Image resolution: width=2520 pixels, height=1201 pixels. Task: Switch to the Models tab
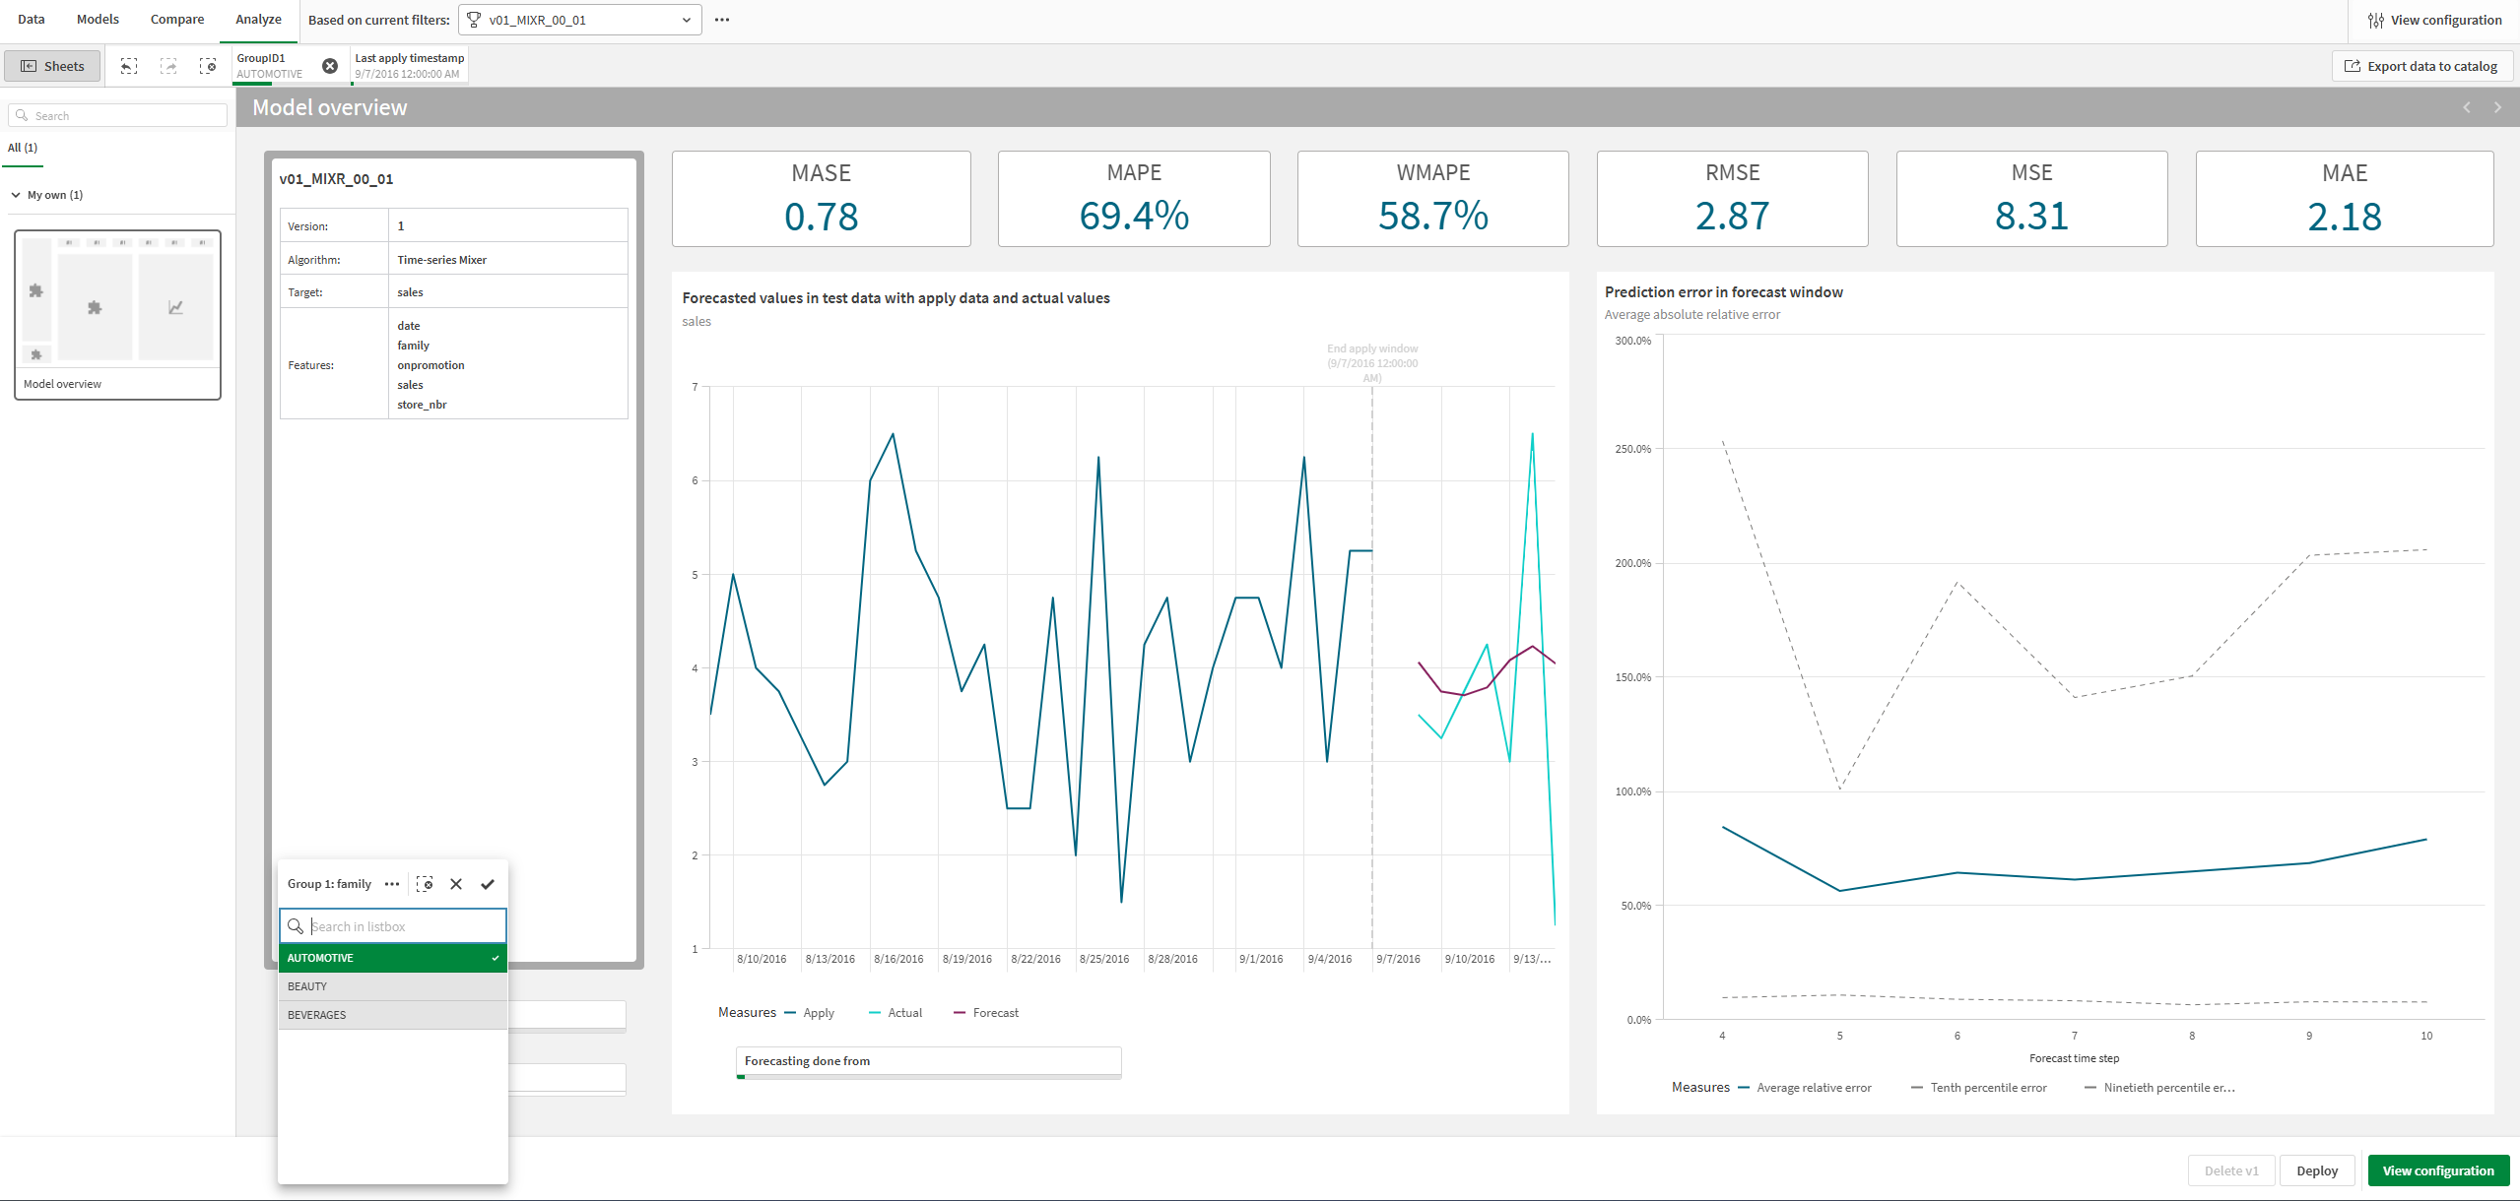pos(97,19)
